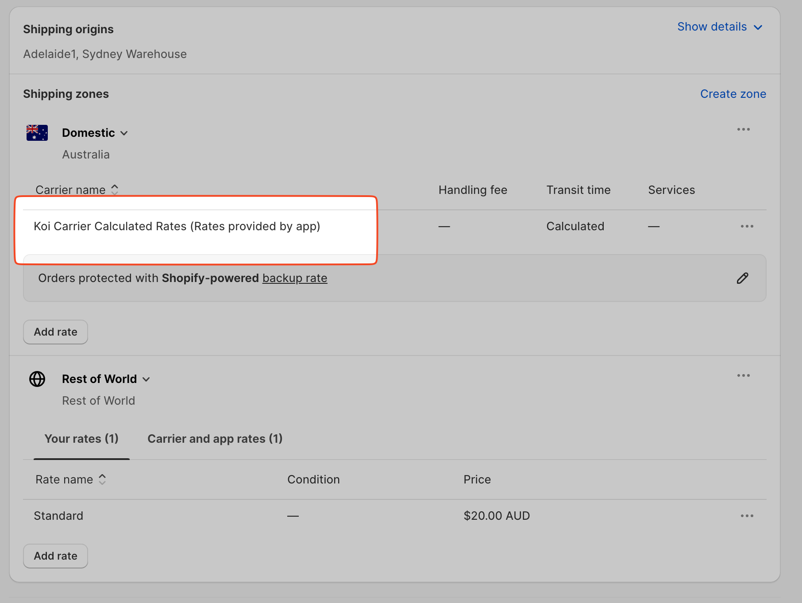The image size is (802, 603).
Task: Open the Domestic zone three-dot menu
Action: pyautogui.click(x=743, y=129)
